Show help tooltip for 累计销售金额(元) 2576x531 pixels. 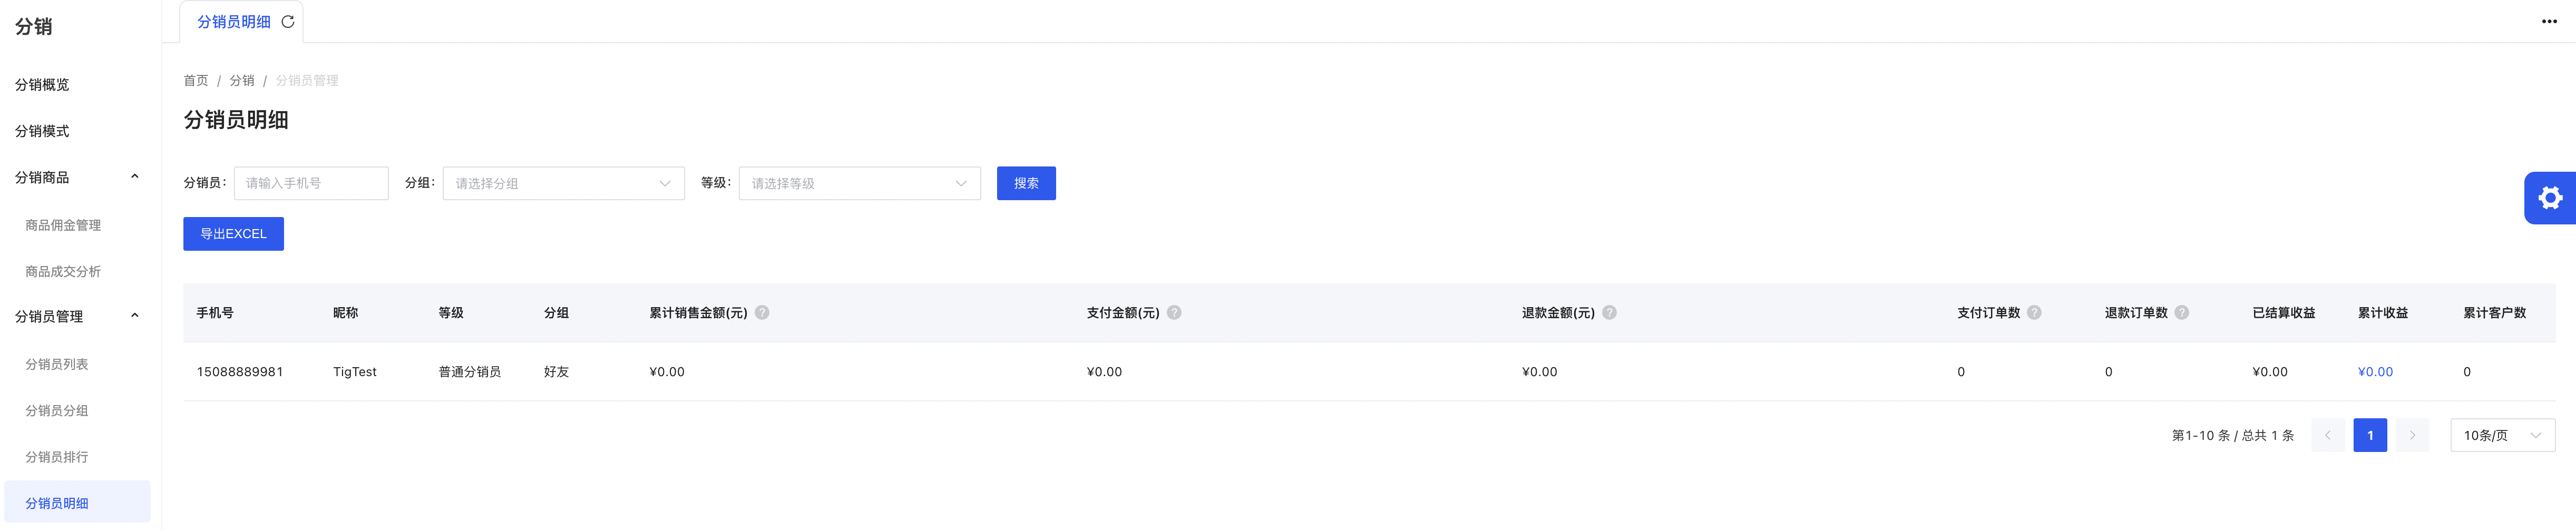[x=762, y=313]
